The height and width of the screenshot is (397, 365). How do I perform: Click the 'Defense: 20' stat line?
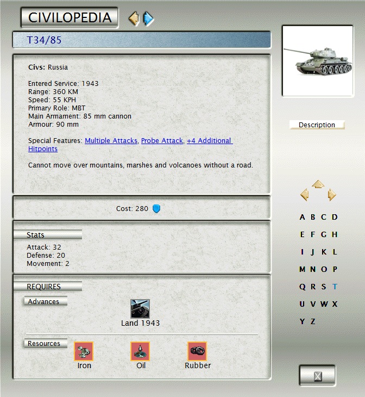[46, 255]
